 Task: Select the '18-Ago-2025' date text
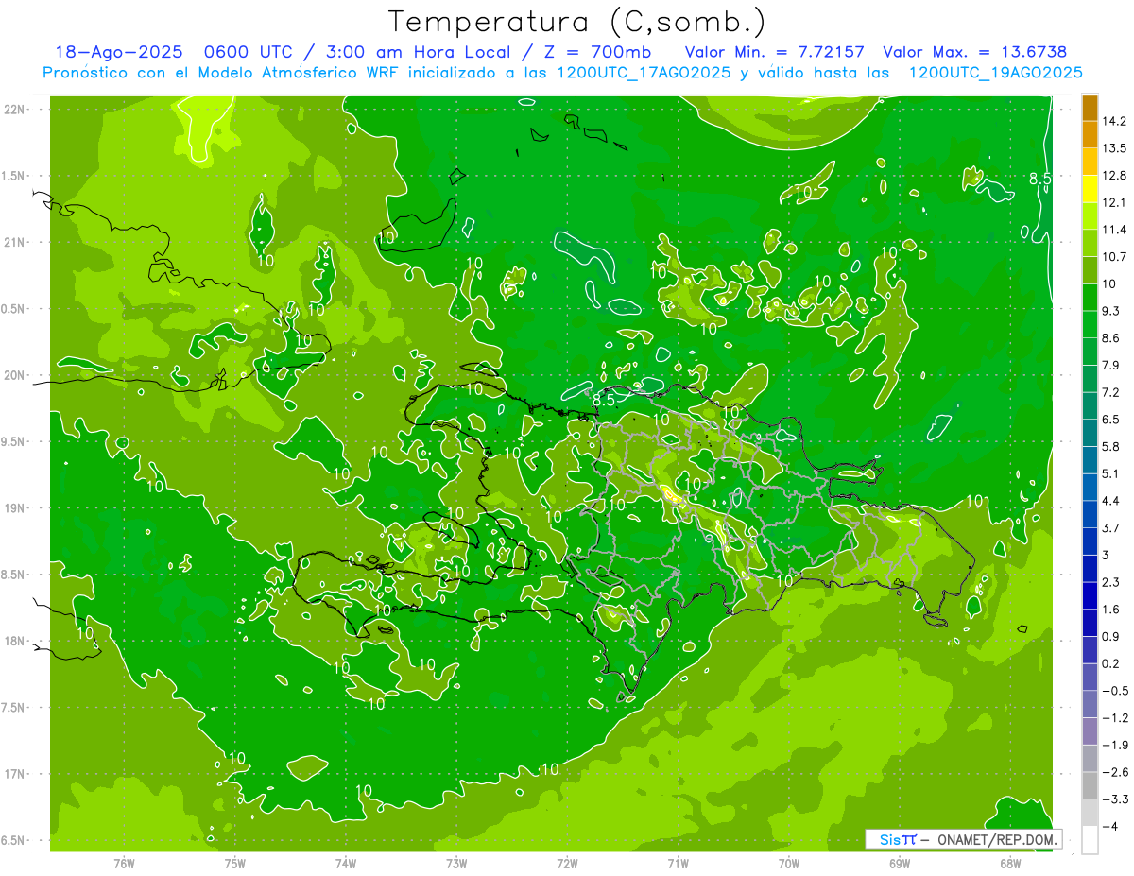(118, 52)
